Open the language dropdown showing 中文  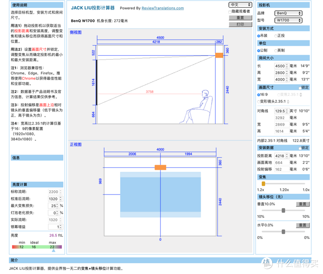tap(240, 5)
